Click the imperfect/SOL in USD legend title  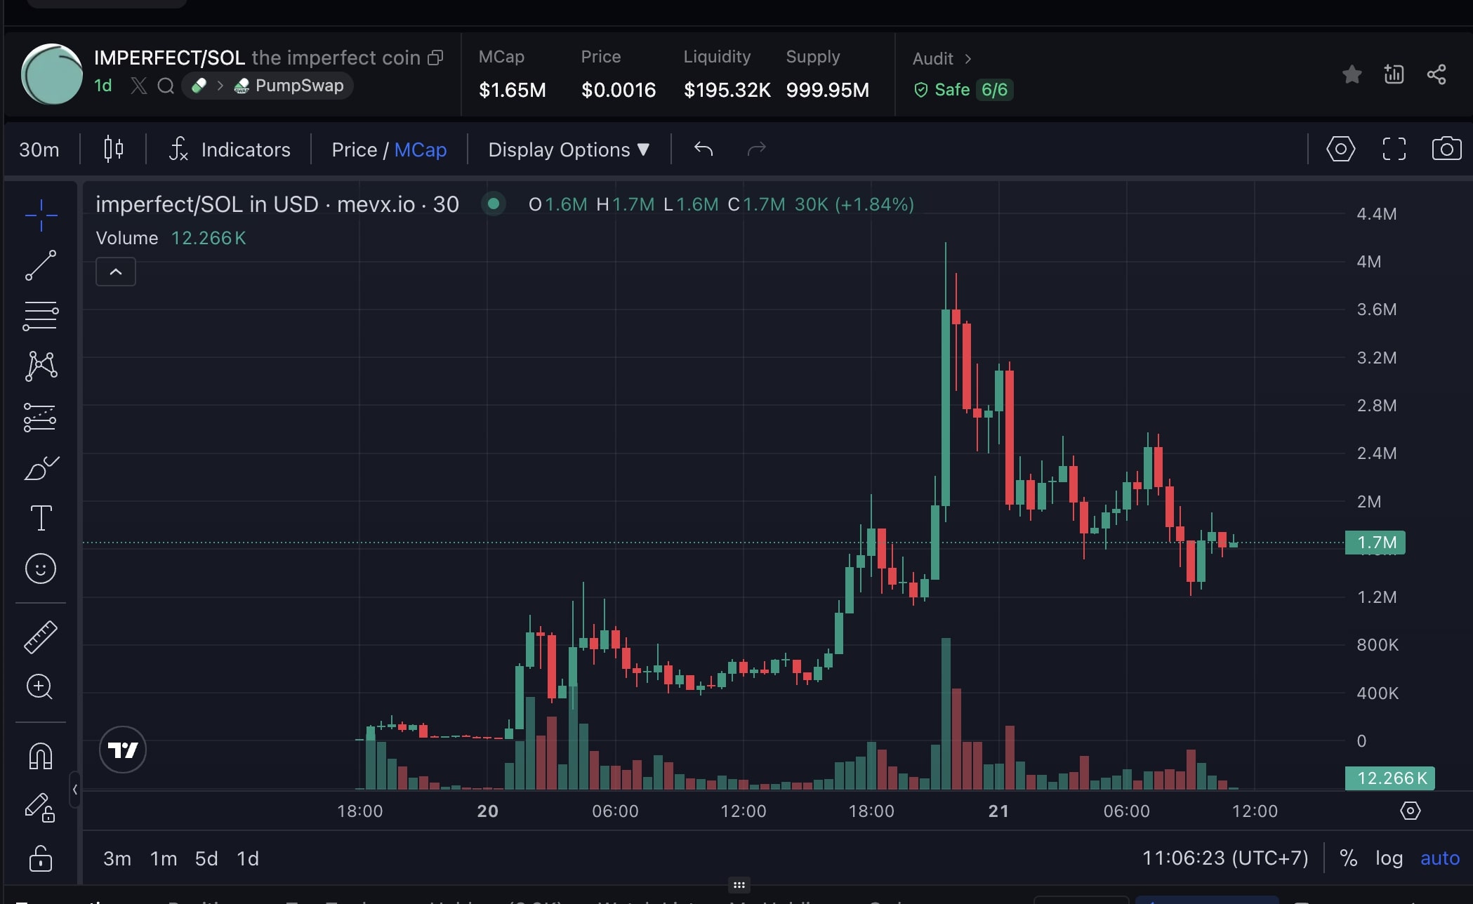click(x=277, y=204)
